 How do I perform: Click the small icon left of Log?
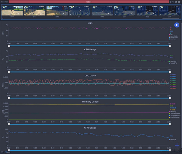pyautogui.click(x=2, y=152)
